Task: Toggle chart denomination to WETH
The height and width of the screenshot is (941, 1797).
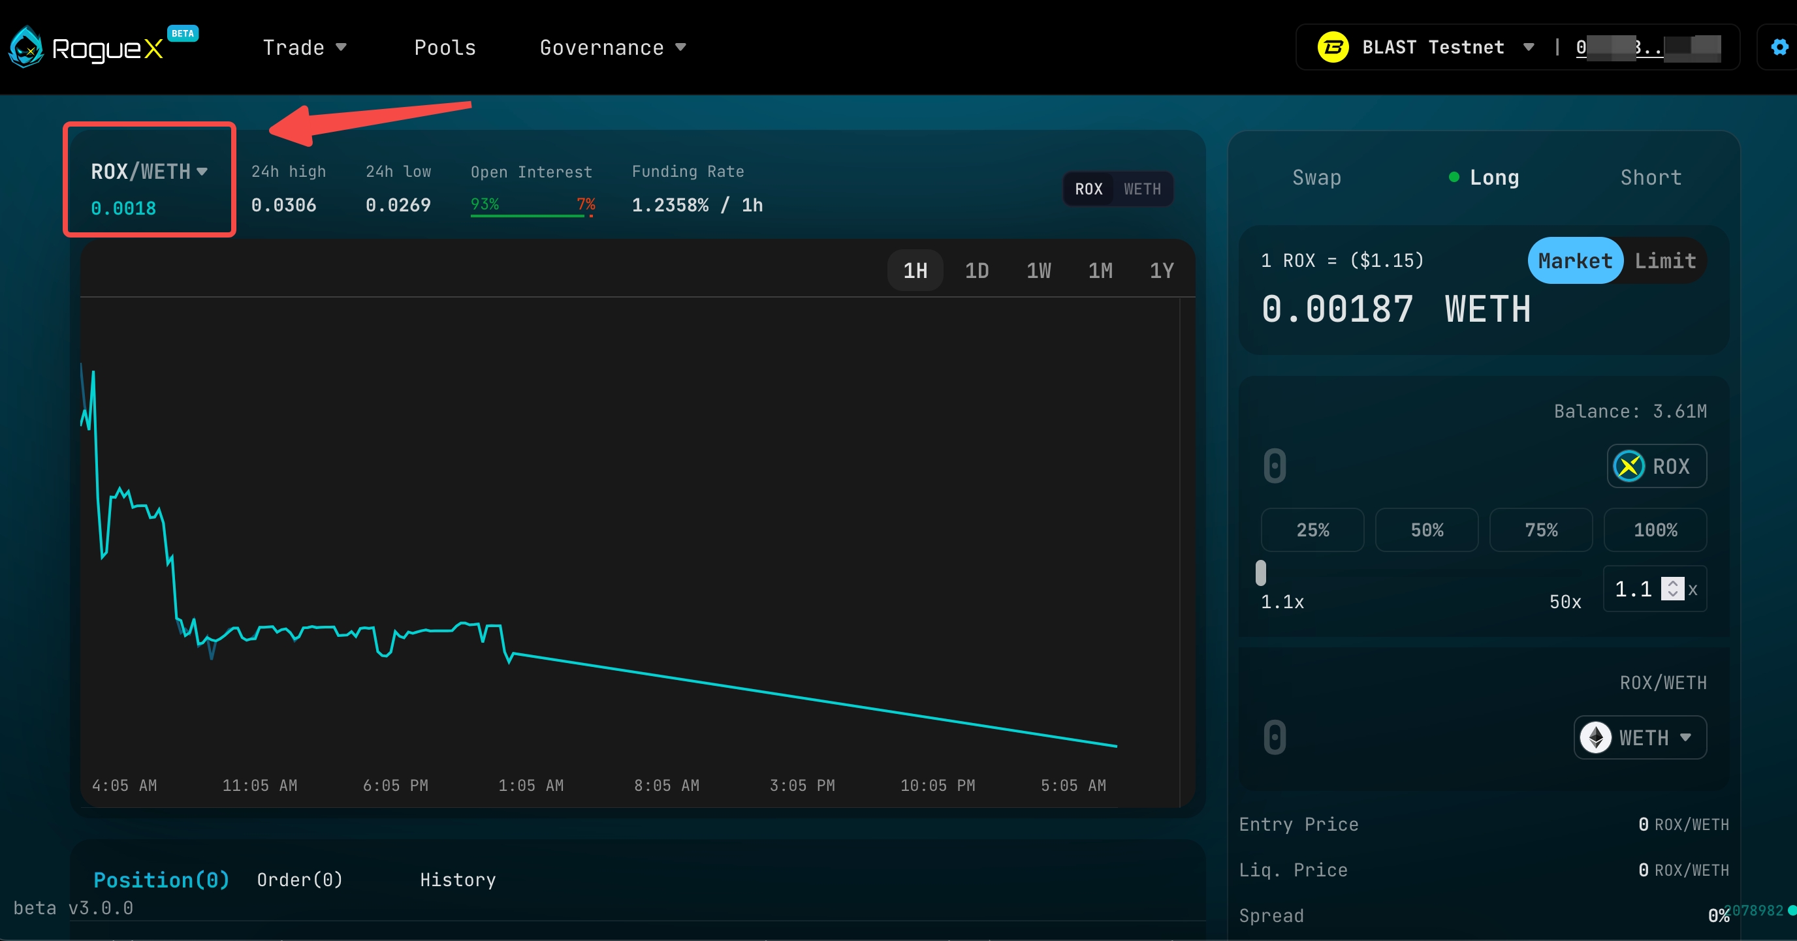Action: [x=1142, y=189]
